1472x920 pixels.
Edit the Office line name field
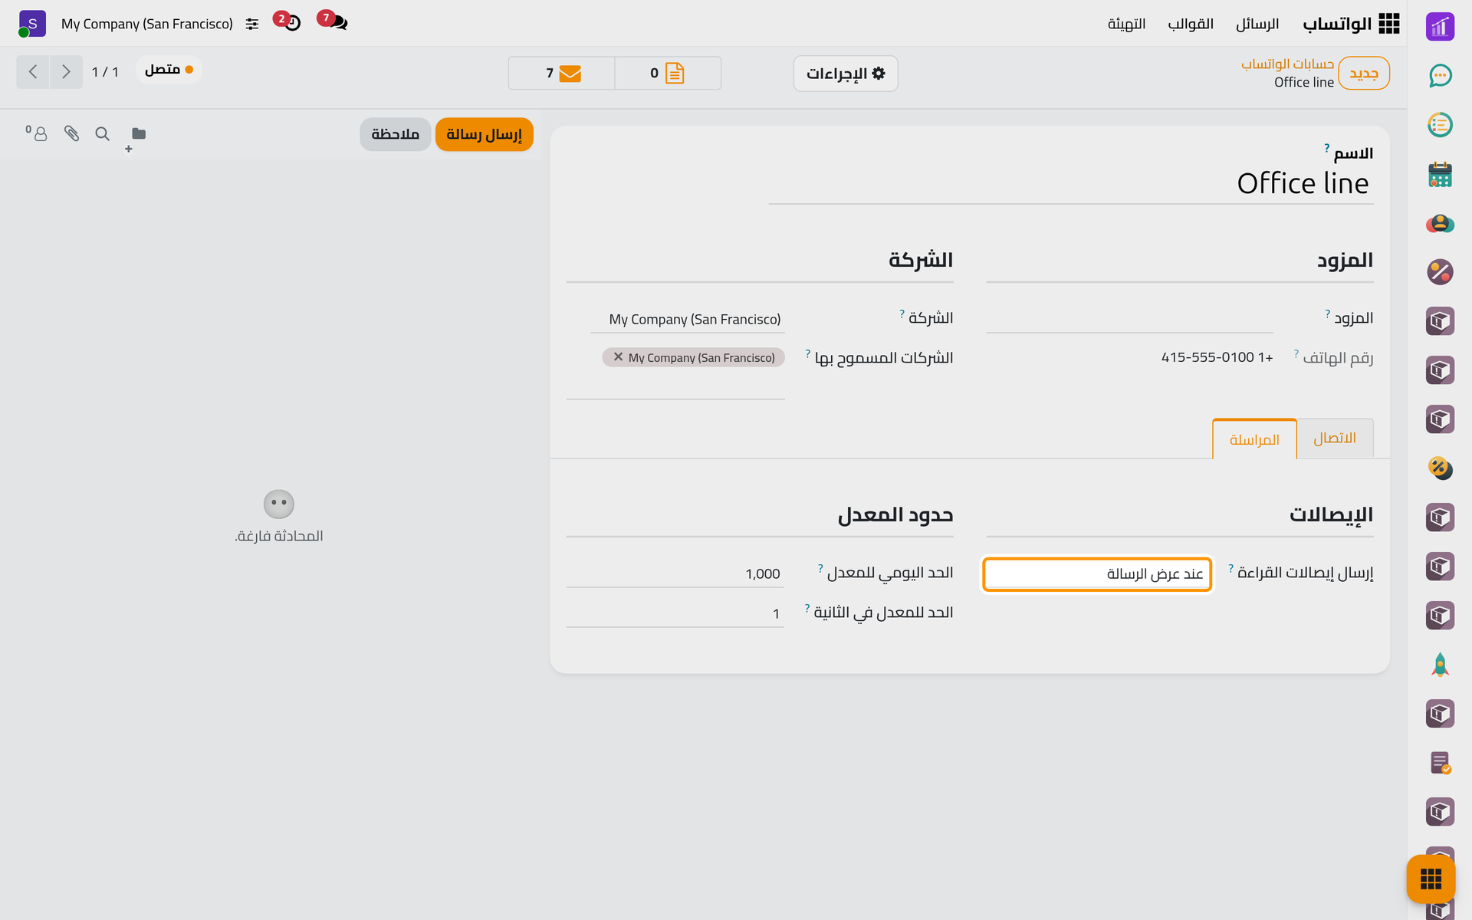(1071, 184)
